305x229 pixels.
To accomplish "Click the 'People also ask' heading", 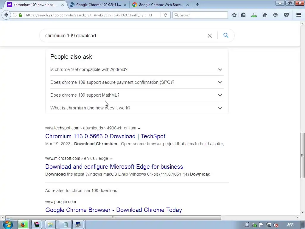I will point(71,57).
